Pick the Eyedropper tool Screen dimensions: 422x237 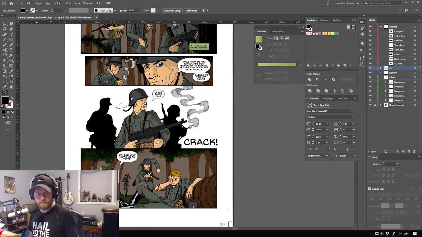point(11,71)
